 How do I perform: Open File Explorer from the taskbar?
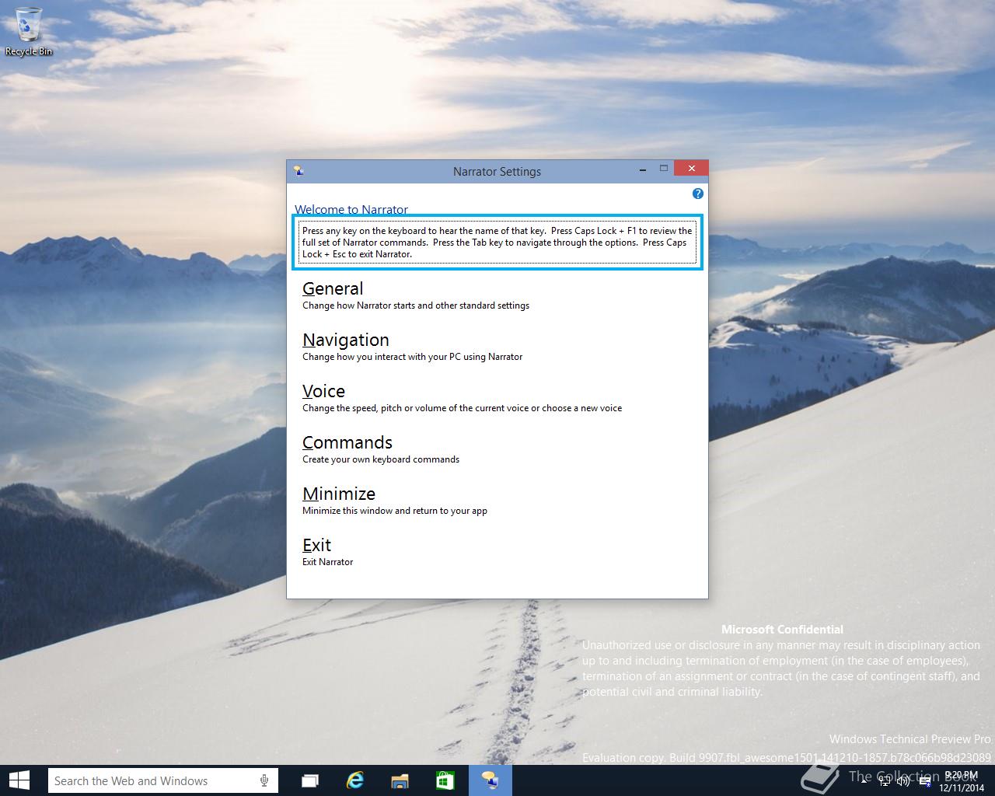pos(400,780)
